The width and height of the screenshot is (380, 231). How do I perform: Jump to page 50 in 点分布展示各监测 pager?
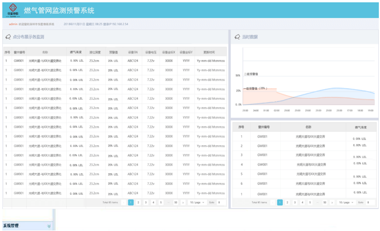[176, 202]
